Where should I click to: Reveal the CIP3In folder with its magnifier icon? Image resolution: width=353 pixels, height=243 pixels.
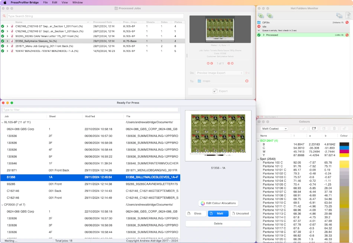coord(347,23)
